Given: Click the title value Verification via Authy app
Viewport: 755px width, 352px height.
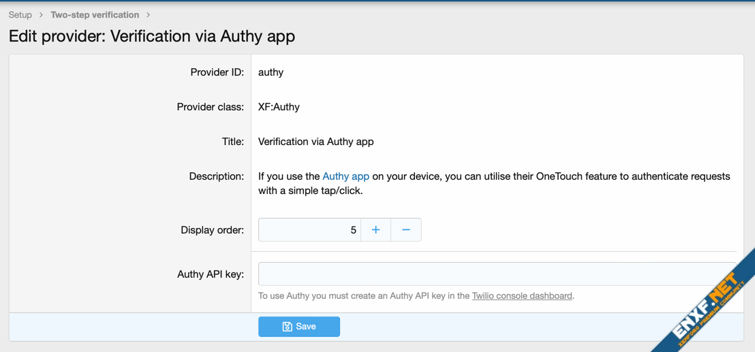Looking at the screenshot, I should 315,142.
